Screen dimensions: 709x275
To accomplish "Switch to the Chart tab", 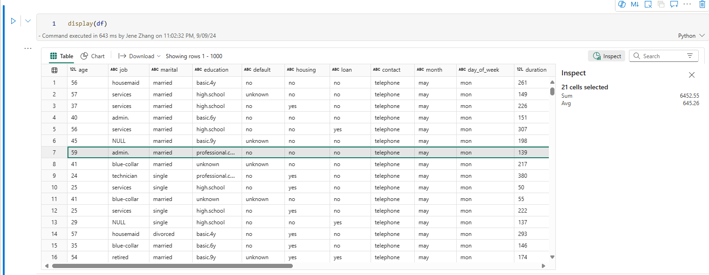I will pos(93,56).
